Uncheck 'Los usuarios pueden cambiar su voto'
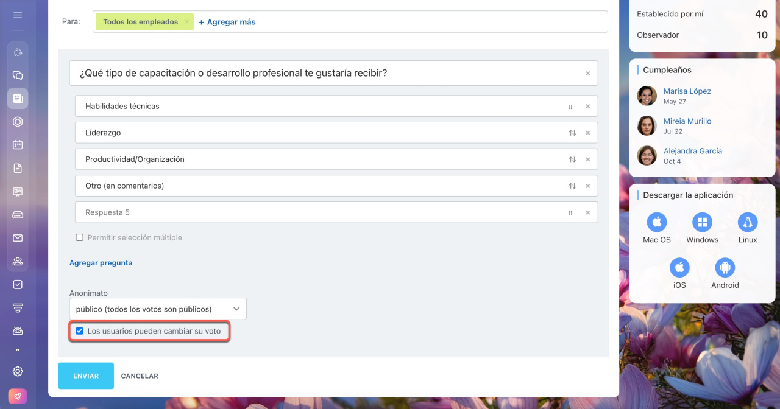This screenshot has height=409, width=780. [79, 331]
